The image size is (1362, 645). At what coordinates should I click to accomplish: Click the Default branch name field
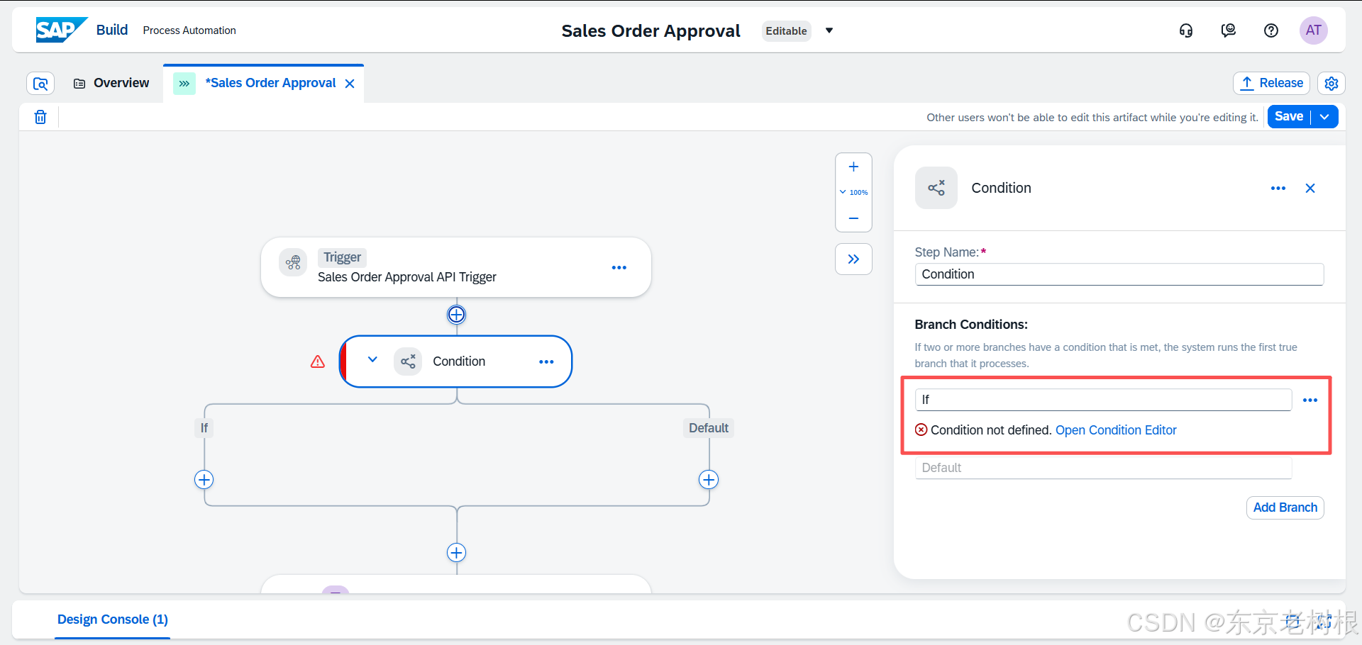1103,468
